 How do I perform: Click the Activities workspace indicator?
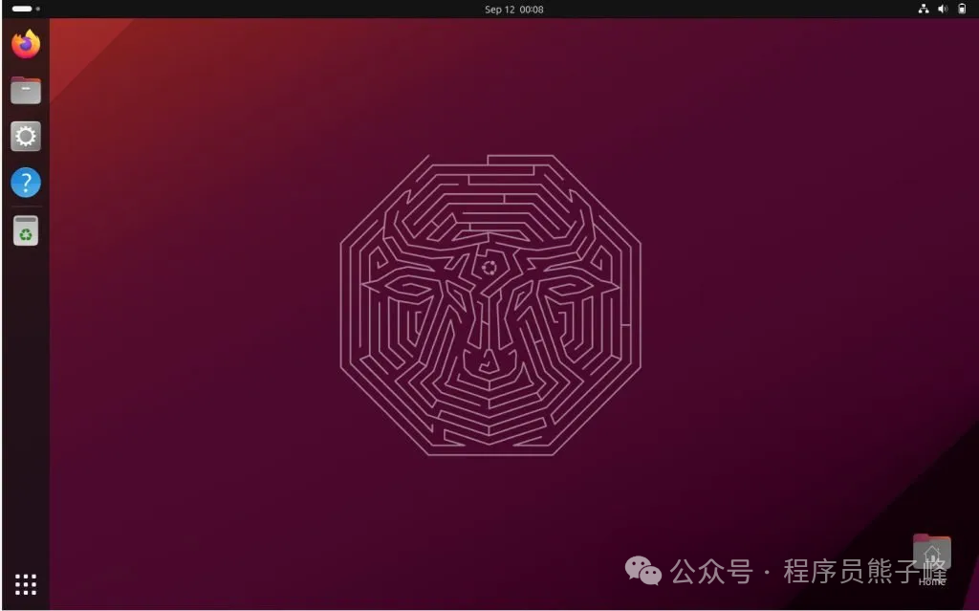click(26, 9)
